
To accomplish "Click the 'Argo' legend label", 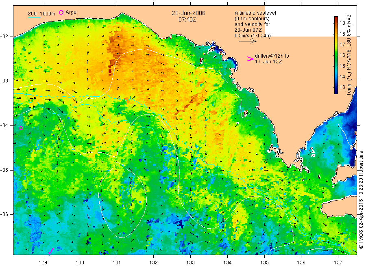I will click(x=71, y=12).
